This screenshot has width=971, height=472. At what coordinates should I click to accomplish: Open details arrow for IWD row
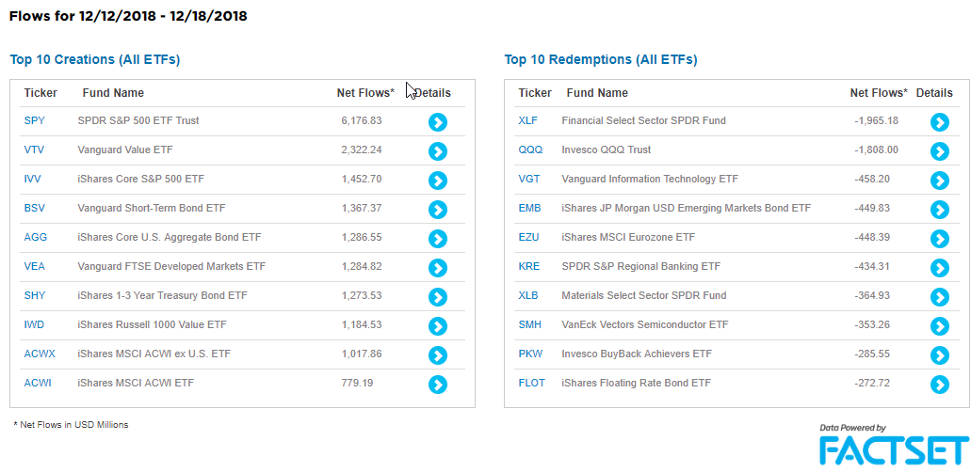coord(438,326)
